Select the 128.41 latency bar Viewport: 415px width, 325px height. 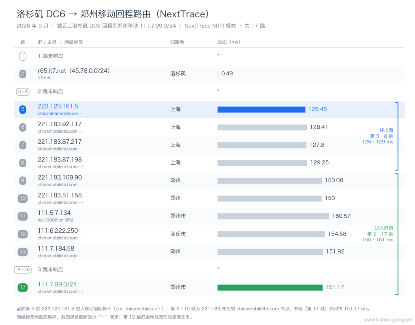262,127
